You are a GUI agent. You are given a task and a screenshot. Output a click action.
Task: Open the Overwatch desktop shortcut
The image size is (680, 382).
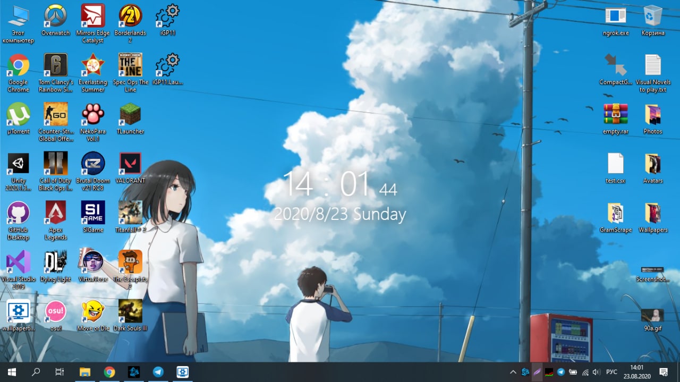[55, 21]
